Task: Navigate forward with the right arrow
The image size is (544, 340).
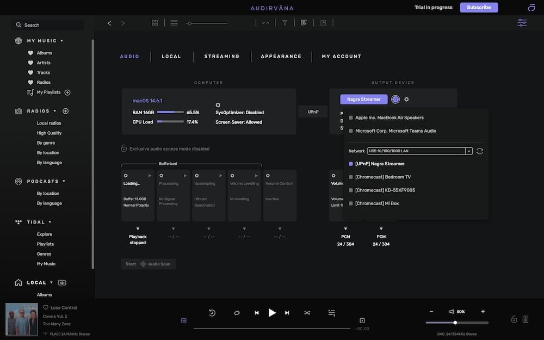Action: 123,23
